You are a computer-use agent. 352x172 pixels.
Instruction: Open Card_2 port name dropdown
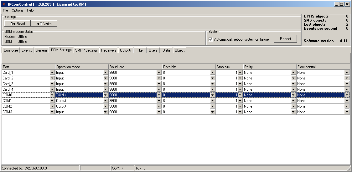pos(52,78)
